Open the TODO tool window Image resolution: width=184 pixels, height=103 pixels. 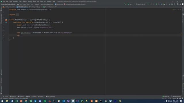pos(5,96)
